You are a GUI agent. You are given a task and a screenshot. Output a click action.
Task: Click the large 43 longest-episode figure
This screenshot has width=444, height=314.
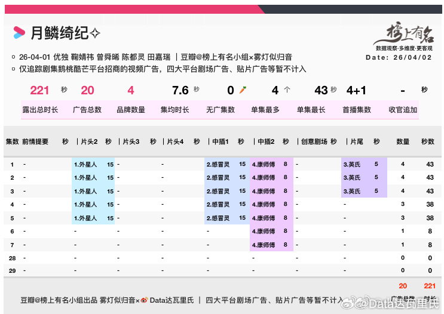pos(321,91)
